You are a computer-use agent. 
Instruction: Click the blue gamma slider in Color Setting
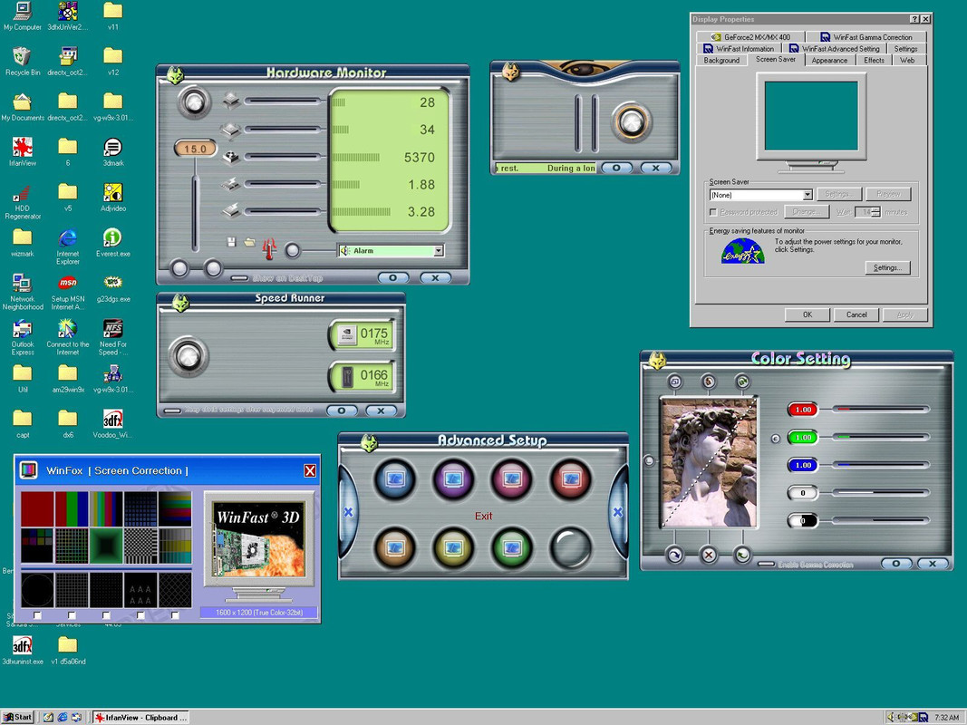[881, 465]
